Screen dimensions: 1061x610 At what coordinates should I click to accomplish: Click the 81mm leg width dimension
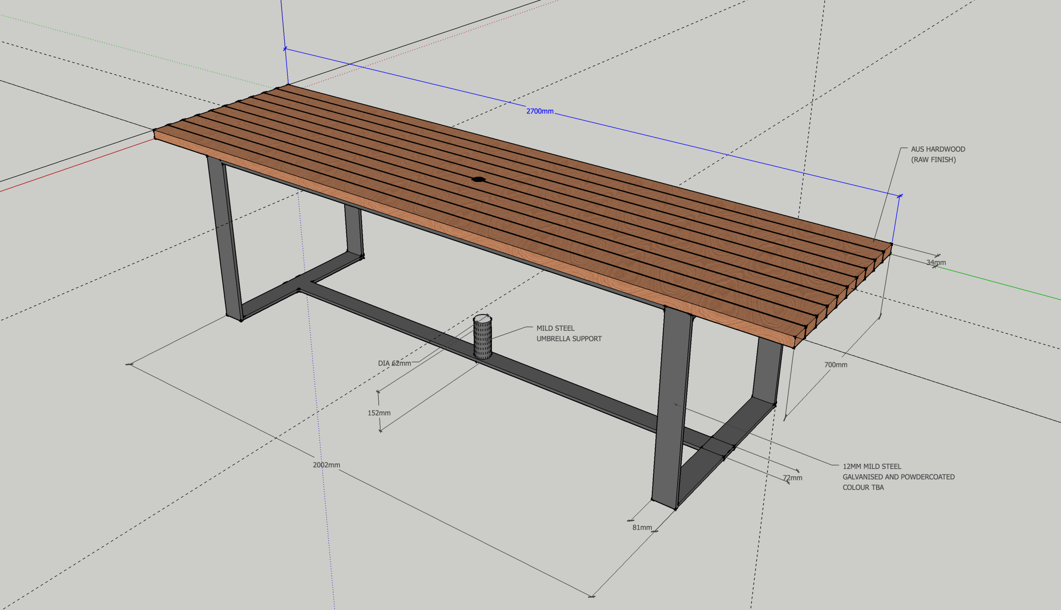tap(642, 527)
